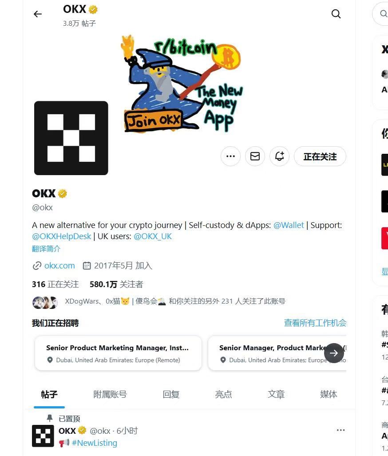Open the pinned post's three-dot menu

[340, 430]
